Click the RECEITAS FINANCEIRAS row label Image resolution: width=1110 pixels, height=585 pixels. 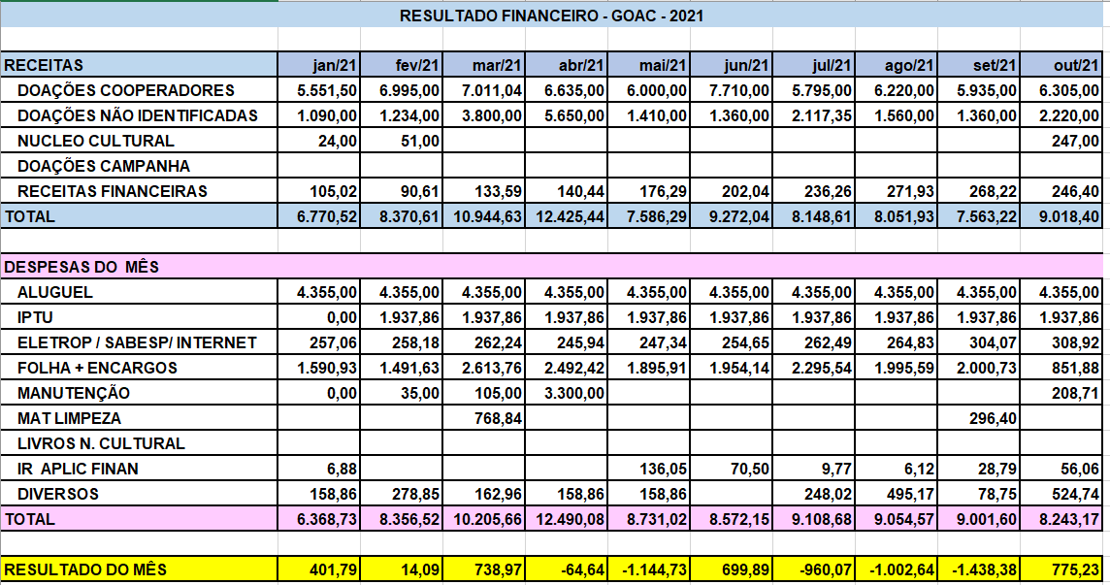[139, 191]
